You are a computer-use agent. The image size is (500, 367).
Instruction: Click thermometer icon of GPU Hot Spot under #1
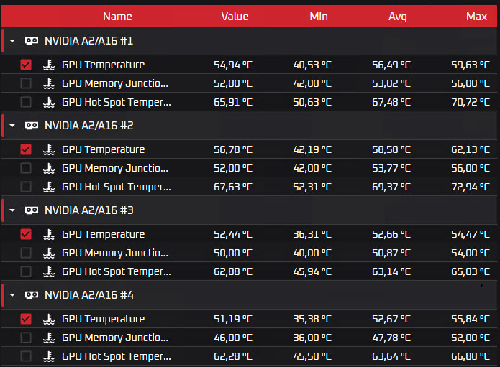click(x=49, y=102)
